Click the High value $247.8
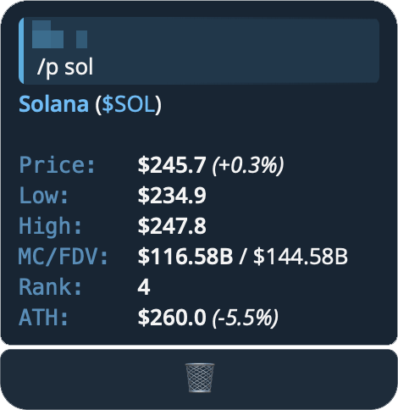 (x=172, y=226)
